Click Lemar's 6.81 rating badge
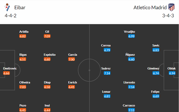Image resolution: width=179 pixels, height=112 pixels. [x=107, y=96]
